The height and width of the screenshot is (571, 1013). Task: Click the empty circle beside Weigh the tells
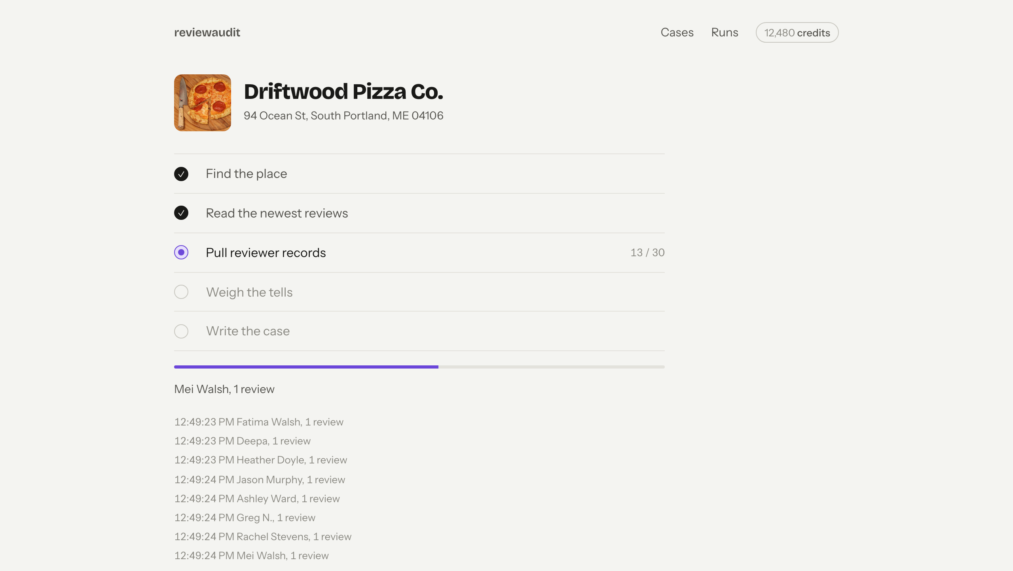pos(181,292)
